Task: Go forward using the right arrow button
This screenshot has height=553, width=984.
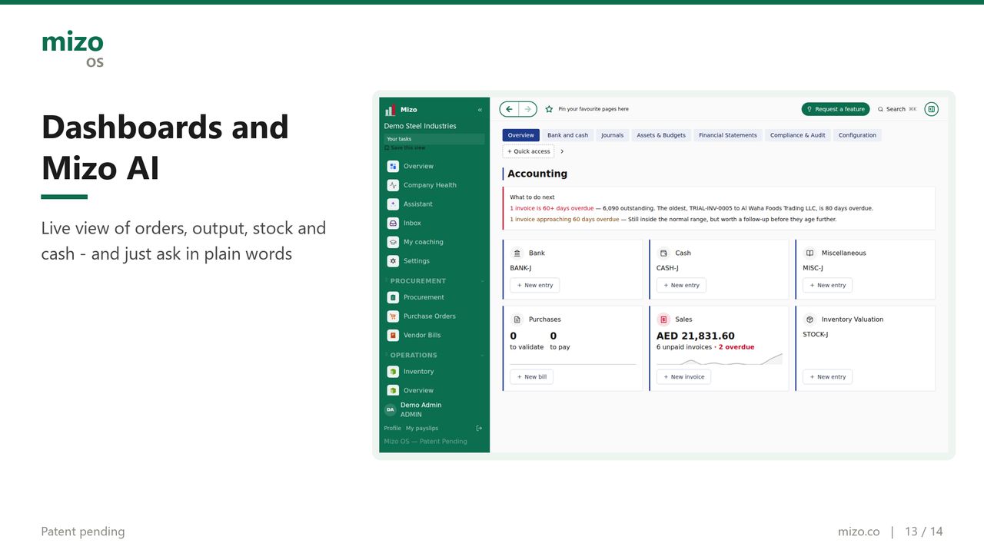Action: pos(528,109)
